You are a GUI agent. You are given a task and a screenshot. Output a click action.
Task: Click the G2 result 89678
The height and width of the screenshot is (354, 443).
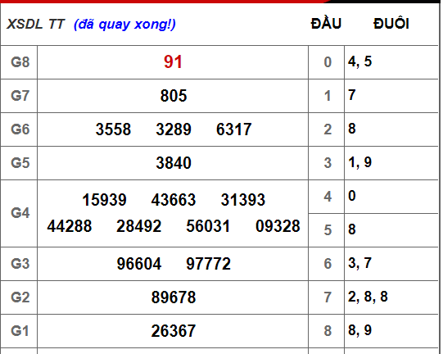[174, 297]
